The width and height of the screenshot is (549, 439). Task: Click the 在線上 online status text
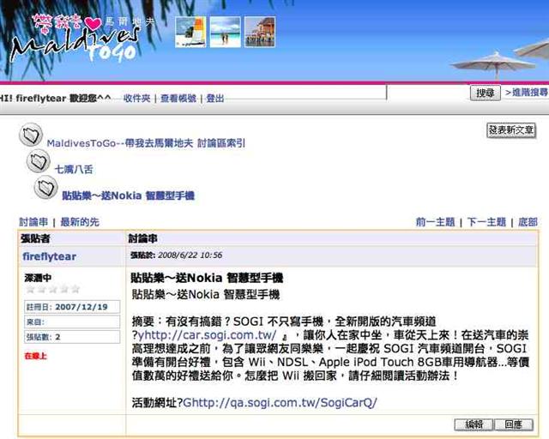tap(36, 356)
